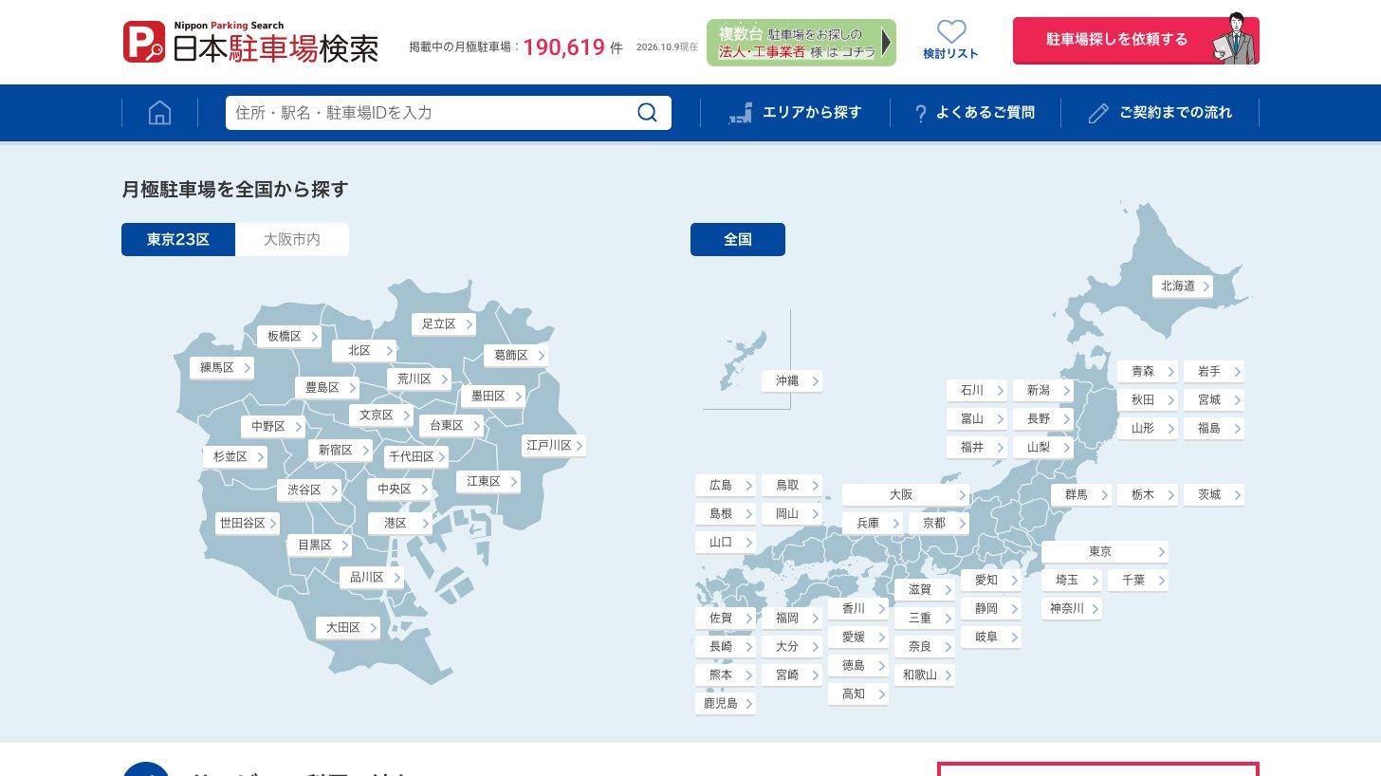The height and width of the screenshot is (776, 1381).
Task: Select 渋谷区 ward label
Action: (x=308, y=490)
